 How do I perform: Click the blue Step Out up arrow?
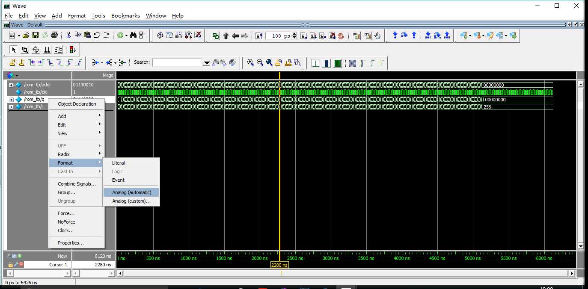point(414,35)
